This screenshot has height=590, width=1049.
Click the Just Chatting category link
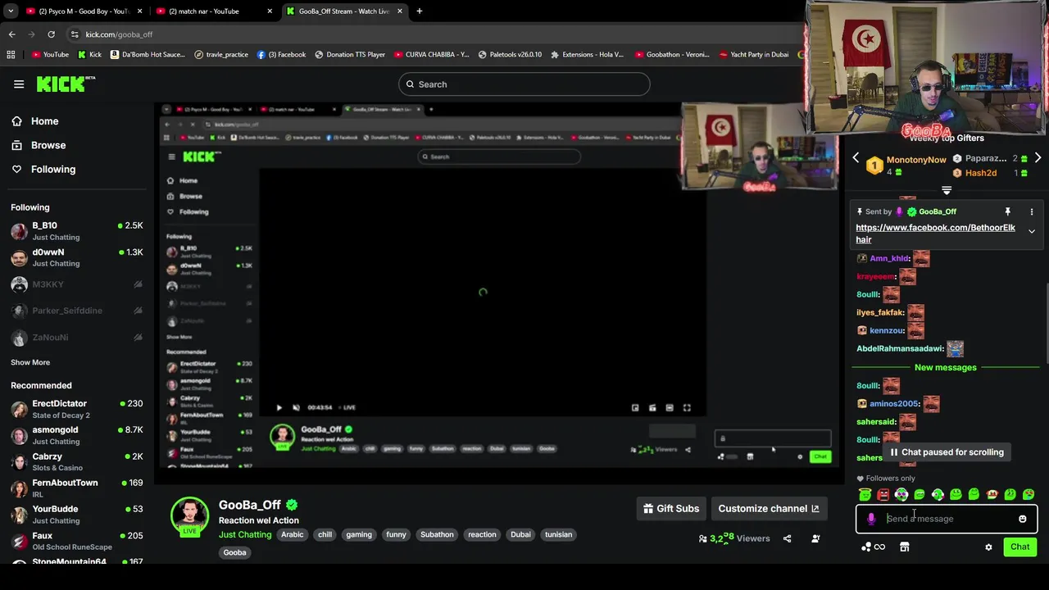[x=245, y=534]
